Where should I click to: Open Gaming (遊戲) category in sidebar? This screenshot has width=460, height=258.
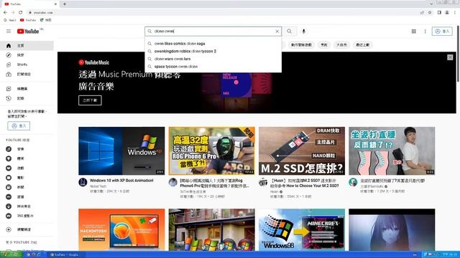(27, 168)
